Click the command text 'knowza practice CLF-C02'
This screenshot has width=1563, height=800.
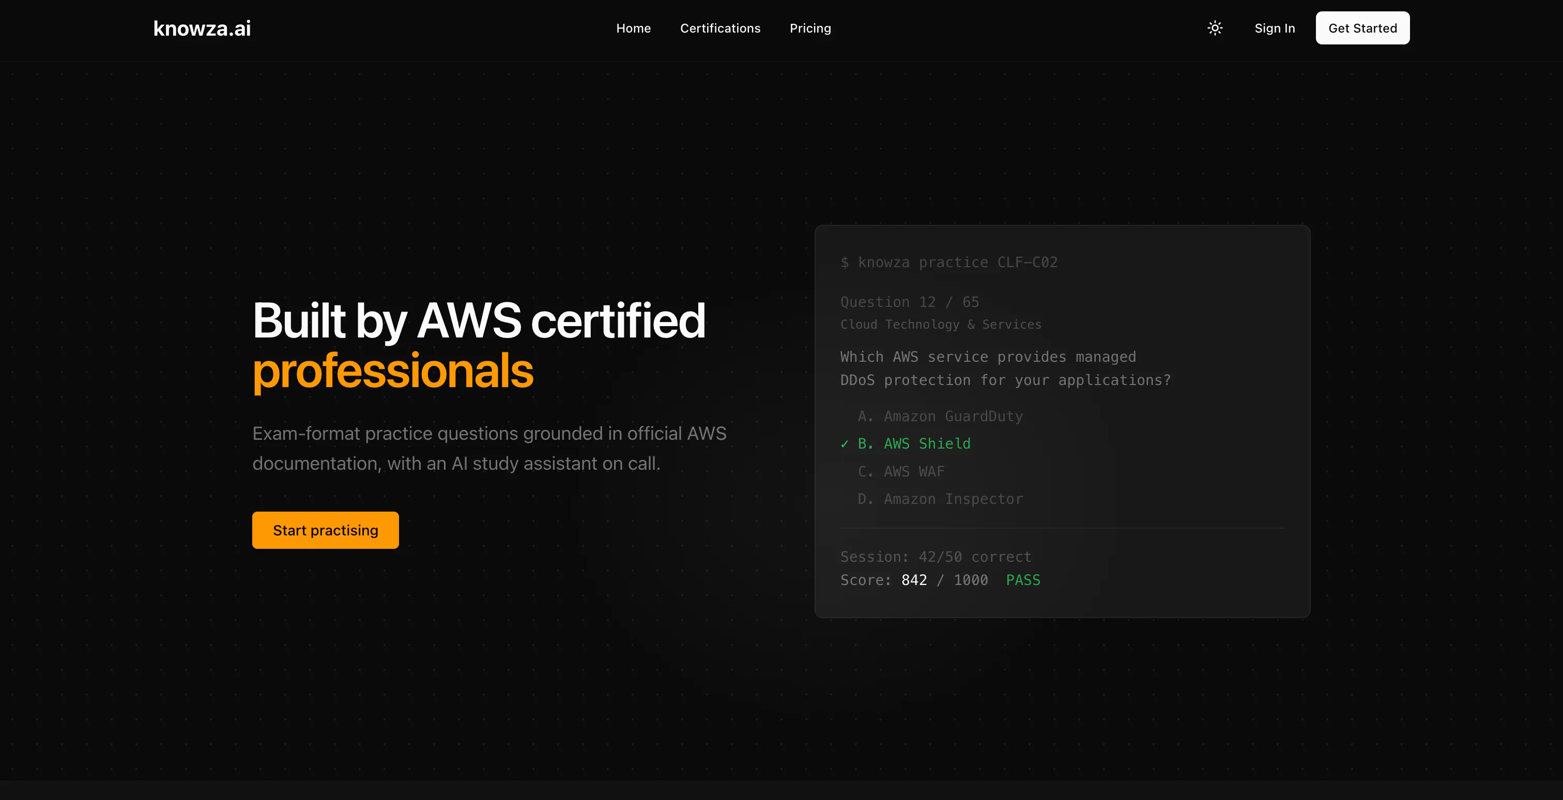tap(957, 262)
